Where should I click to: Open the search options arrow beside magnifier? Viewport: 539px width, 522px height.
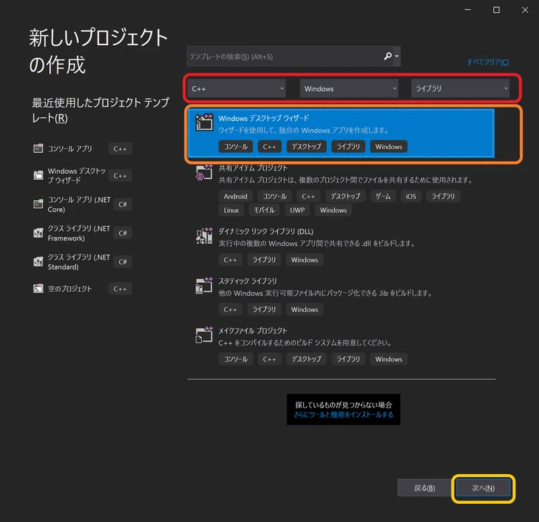pyautogui.click(x=397, y=56)
